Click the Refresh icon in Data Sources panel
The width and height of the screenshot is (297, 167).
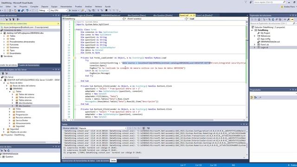(x=8, y=150)
